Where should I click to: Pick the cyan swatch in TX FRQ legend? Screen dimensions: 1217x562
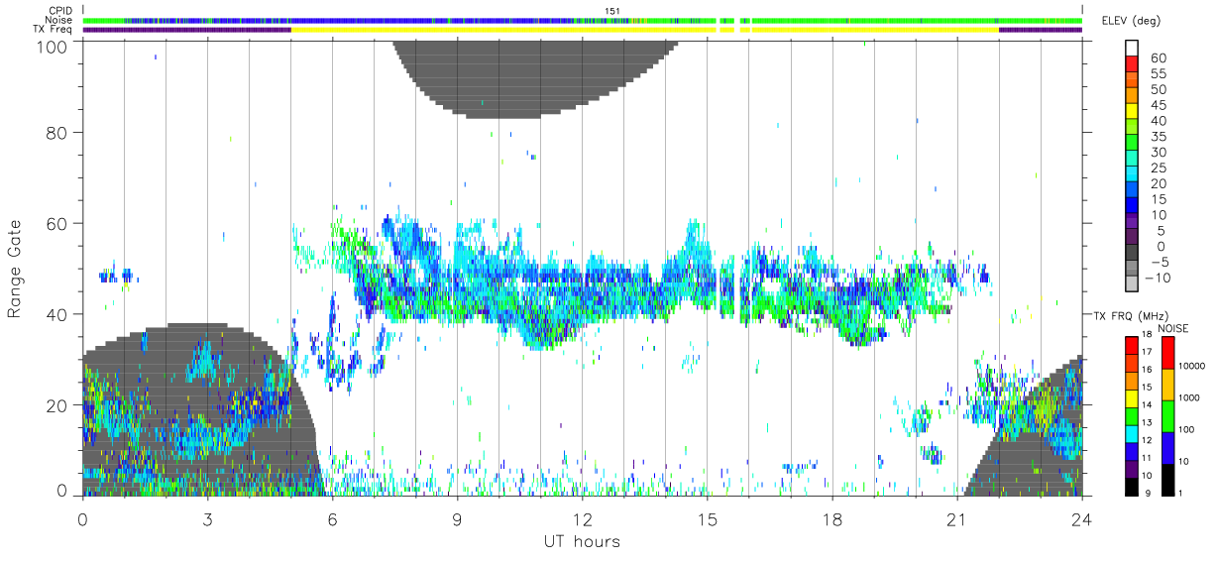1130,433
